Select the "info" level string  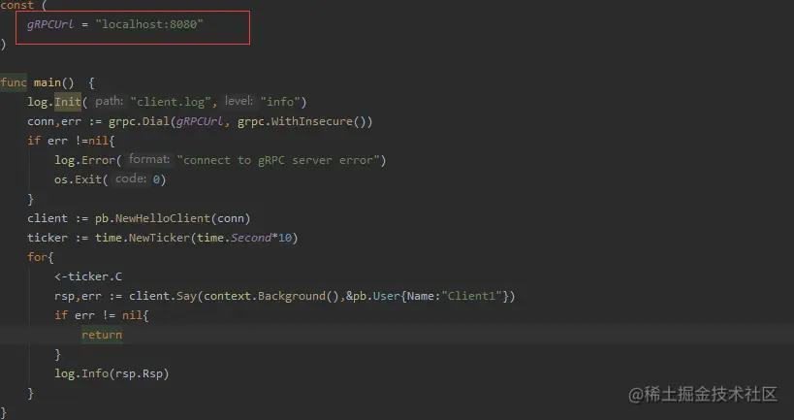point(280,102)
